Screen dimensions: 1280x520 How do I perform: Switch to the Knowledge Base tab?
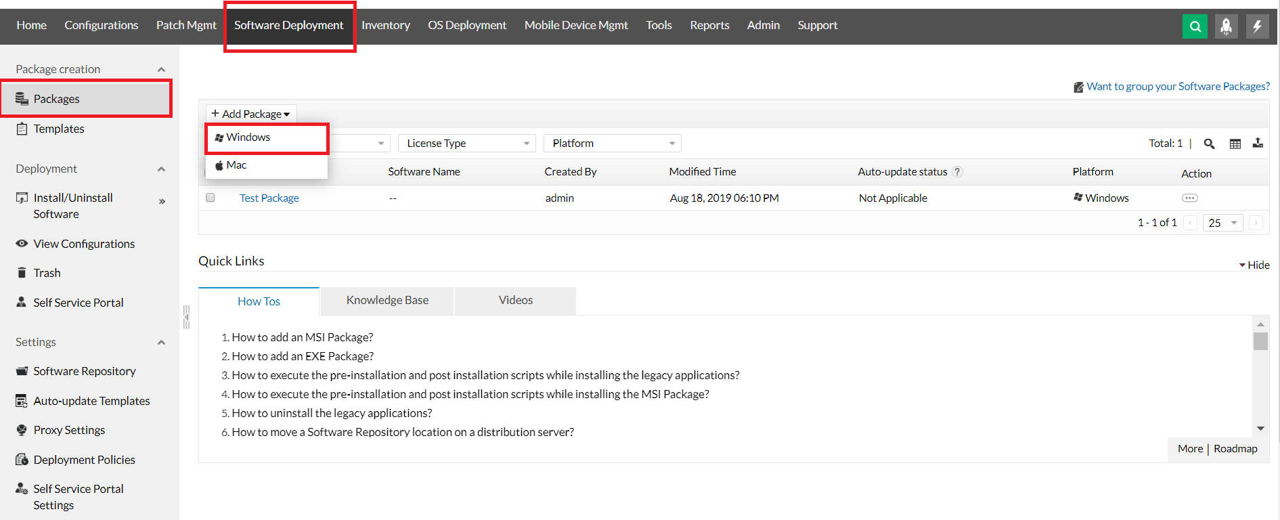pyautogui.click(x=387, y=301)
